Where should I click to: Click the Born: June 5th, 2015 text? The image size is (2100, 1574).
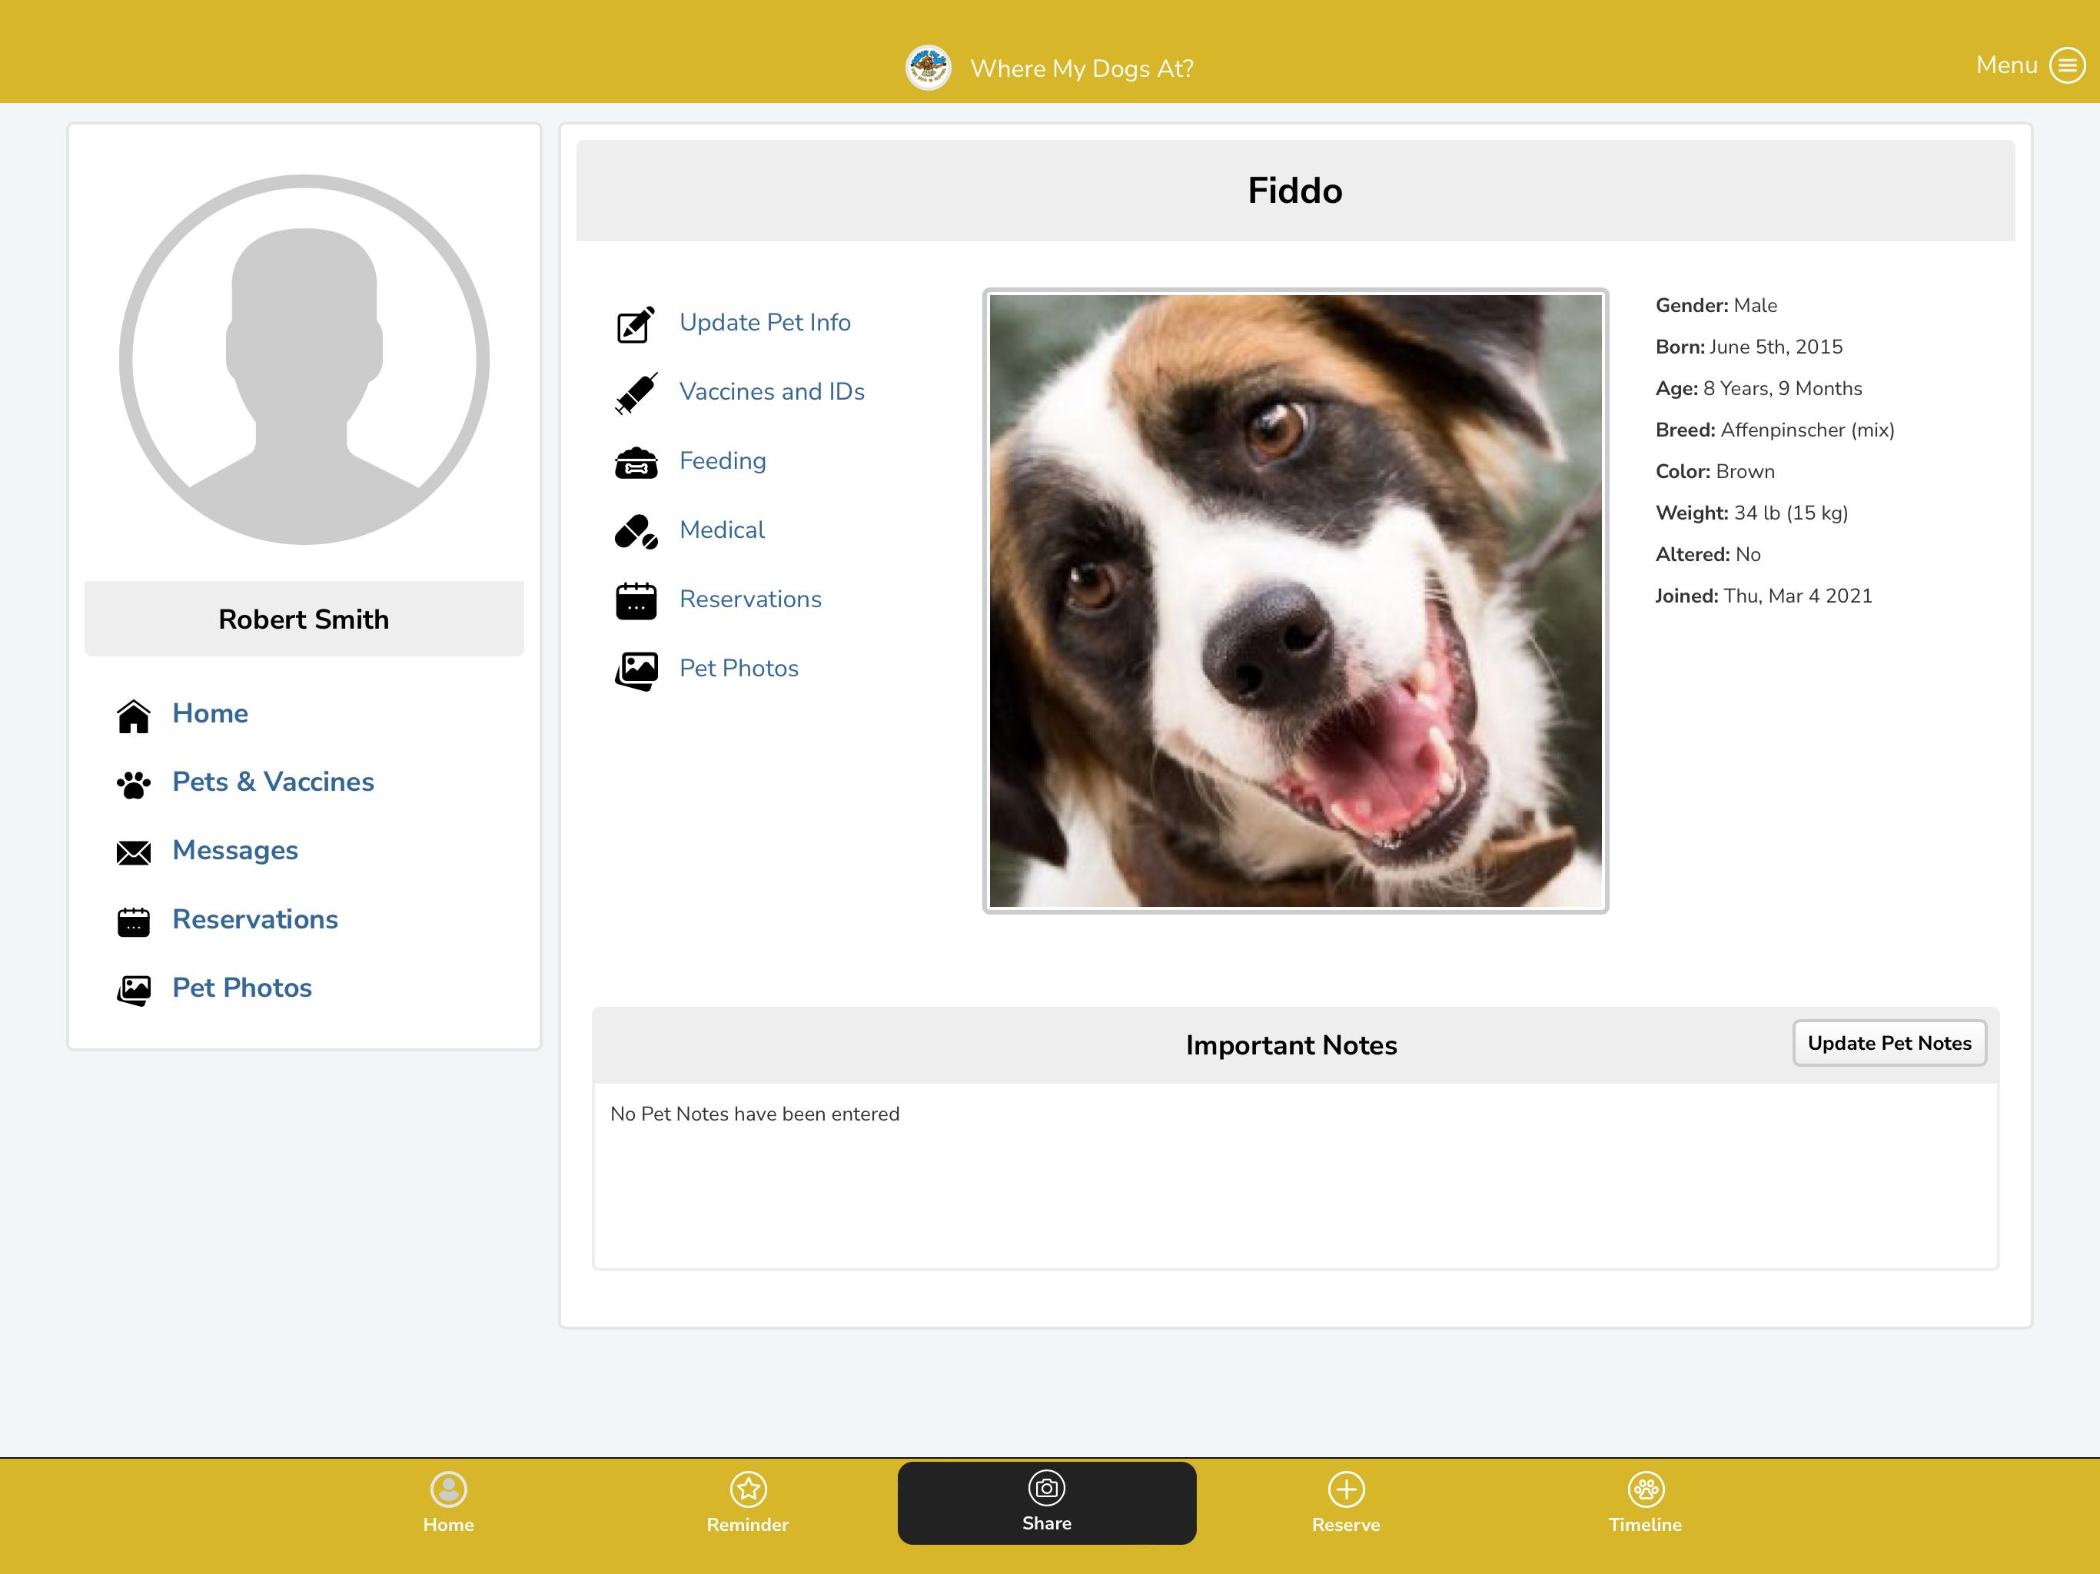coord(1749,347)
